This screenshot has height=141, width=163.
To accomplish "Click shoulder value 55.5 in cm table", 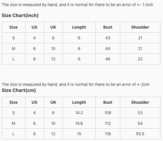I will 140,134.
